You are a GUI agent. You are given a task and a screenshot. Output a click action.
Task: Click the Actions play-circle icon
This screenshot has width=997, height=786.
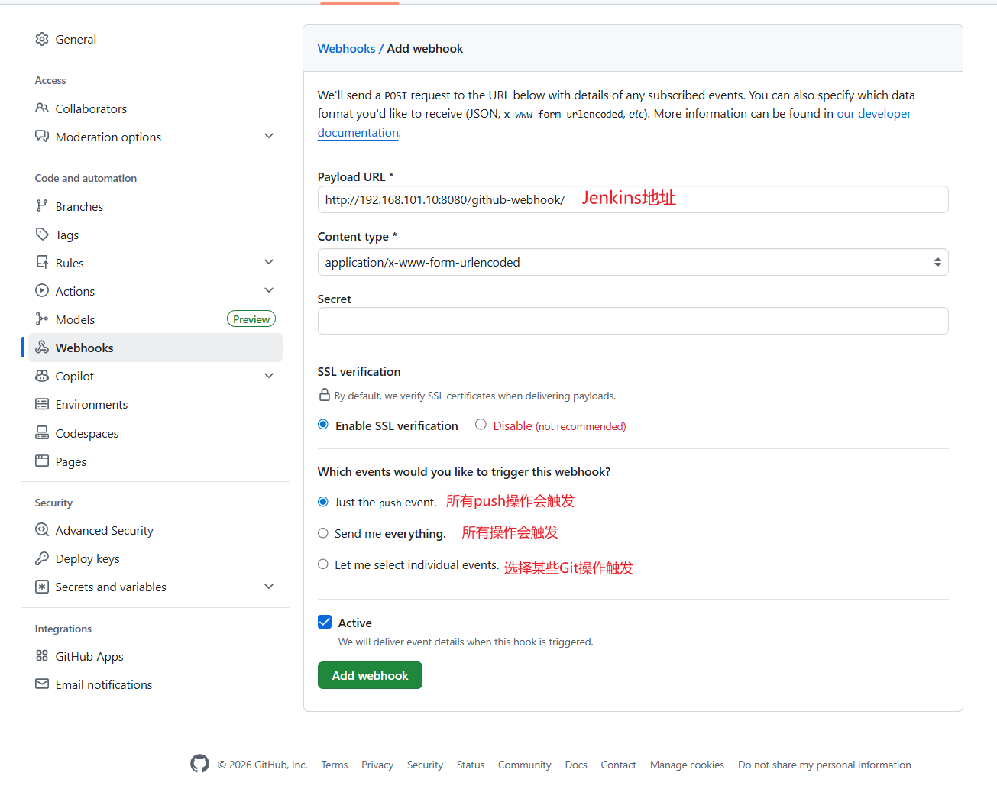42,291
